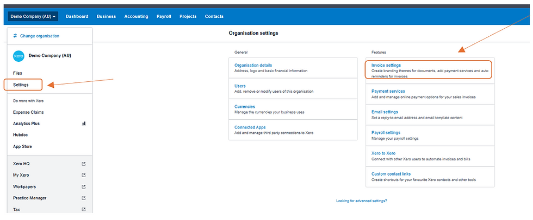Click 'Add and manage third party connections' description

(x=274, y=133)
